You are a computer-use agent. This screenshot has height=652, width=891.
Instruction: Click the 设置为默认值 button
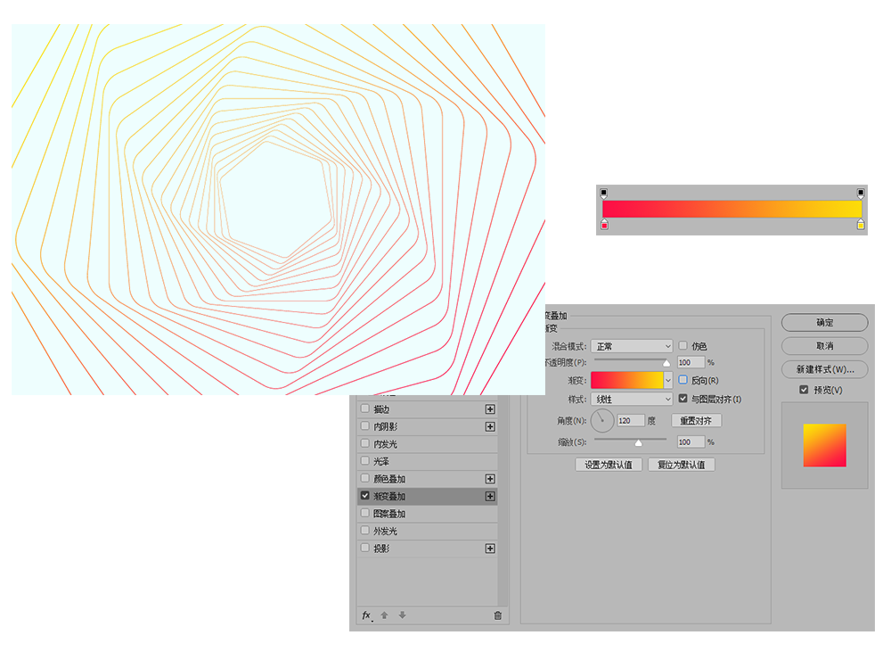coord(609,465)
